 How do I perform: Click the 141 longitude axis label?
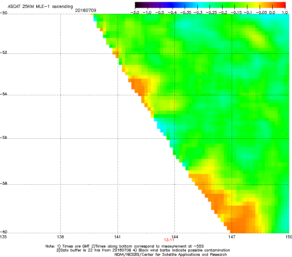[117, 237]
